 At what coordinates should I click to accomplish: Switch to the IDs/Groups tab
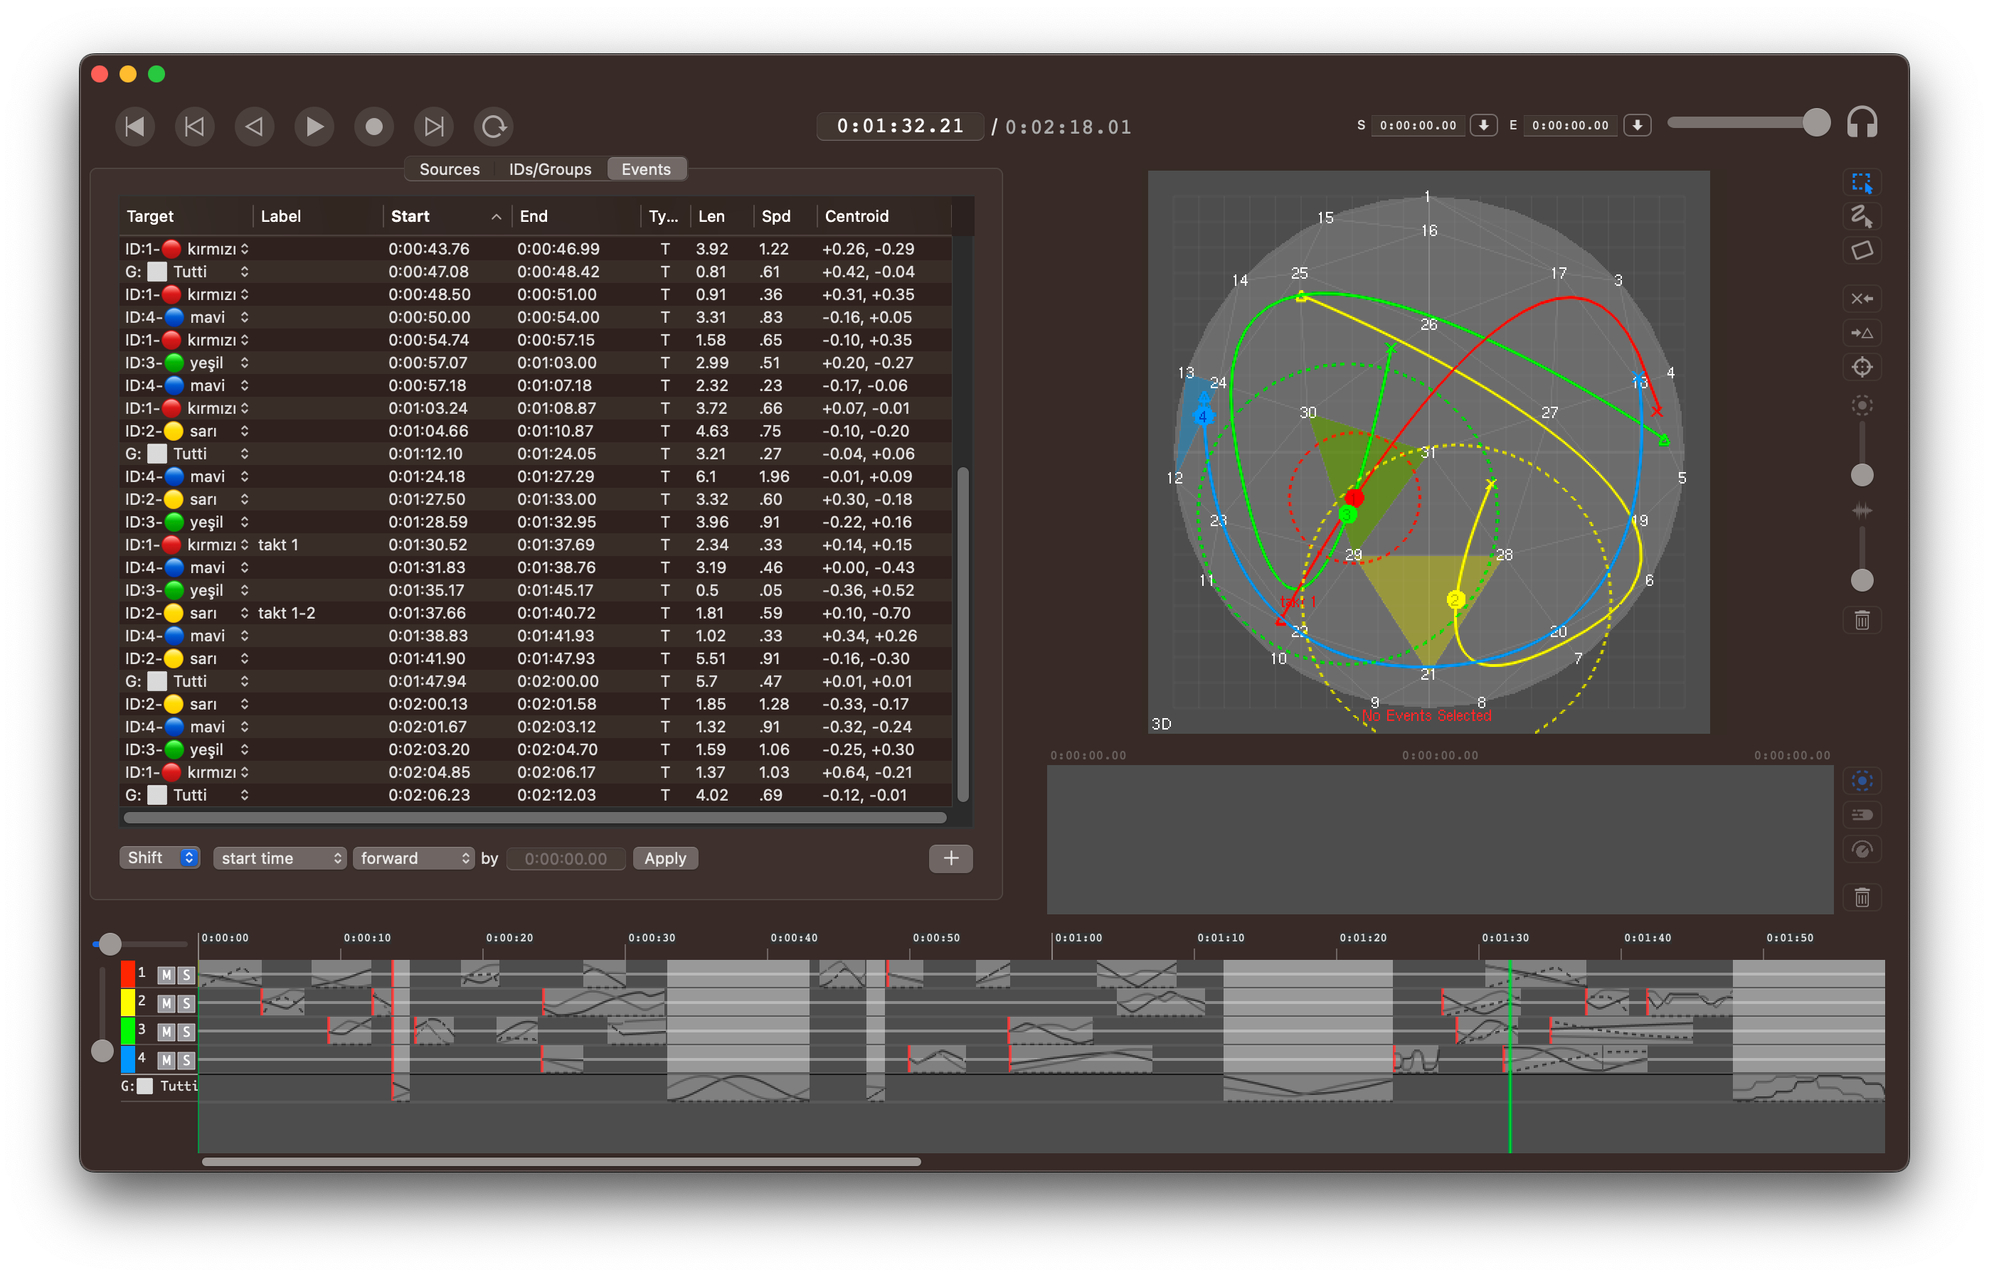(549, 169)
